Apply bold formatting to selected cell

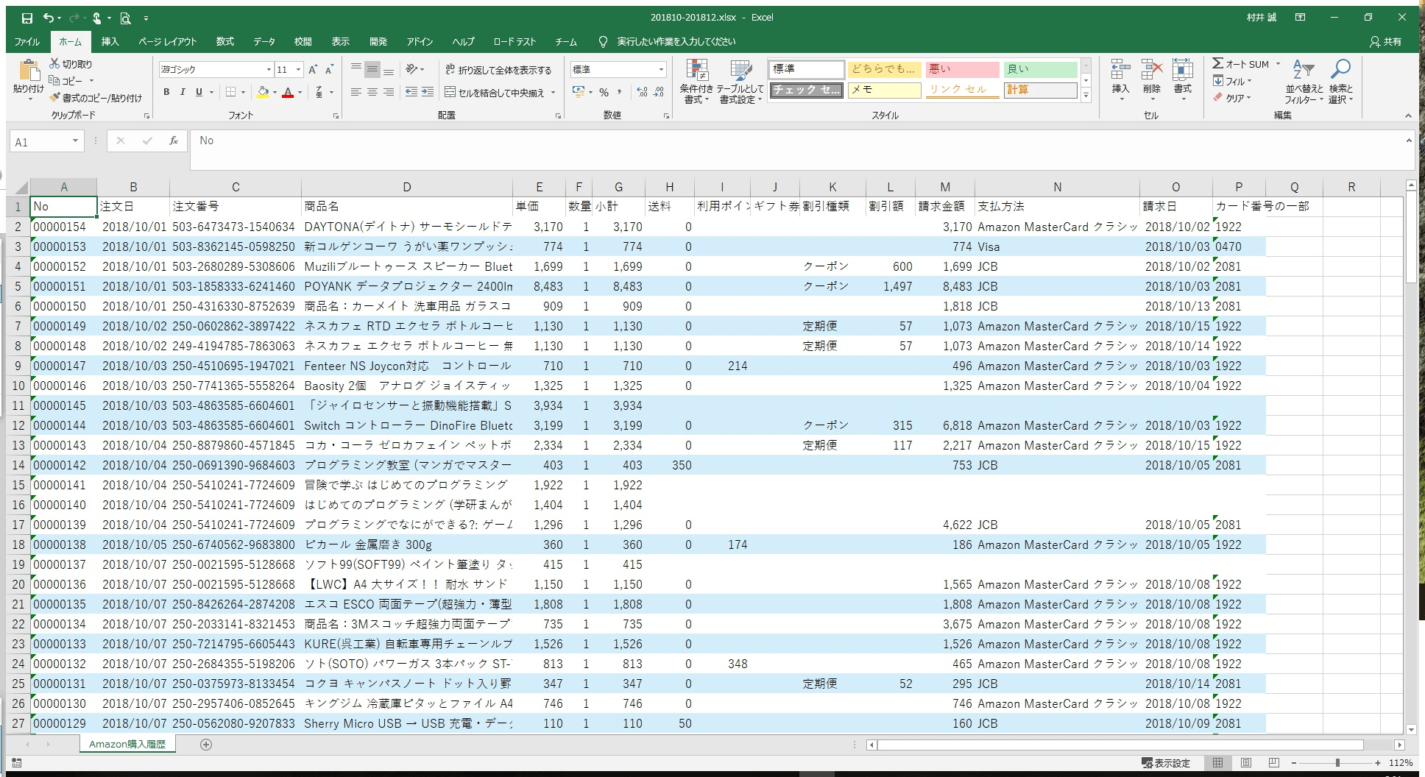165,92
